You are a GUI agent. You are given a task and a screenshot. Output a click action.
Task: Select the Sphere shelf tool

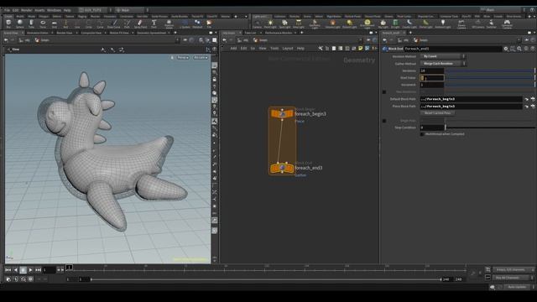[20, 23]
